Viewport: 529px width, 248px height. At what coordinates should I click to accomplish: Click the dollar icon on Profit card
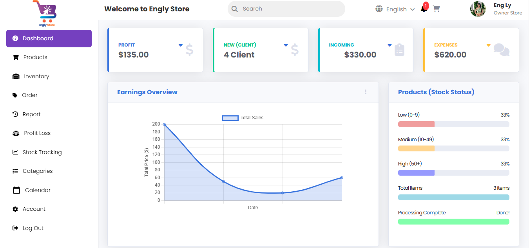(190, 50)
